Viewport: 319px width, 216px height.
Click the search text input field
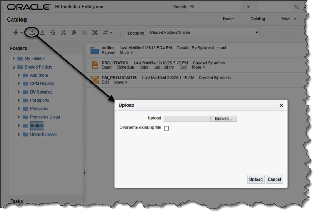pyautogui.click(x=274, y=7)
